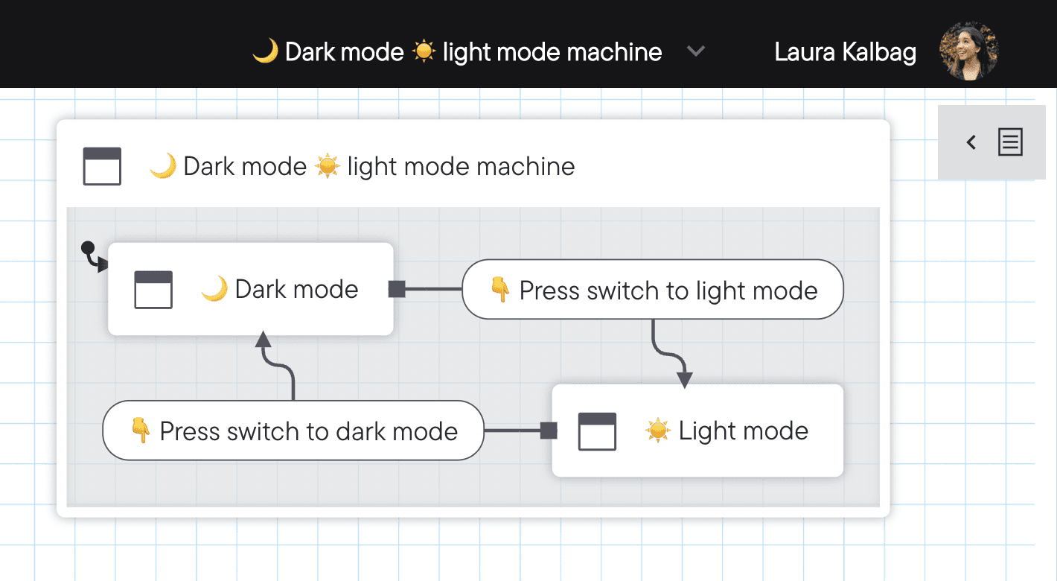Select the Dark mode state box
This screenshot has width=1057, height=581.
(250, 288)
